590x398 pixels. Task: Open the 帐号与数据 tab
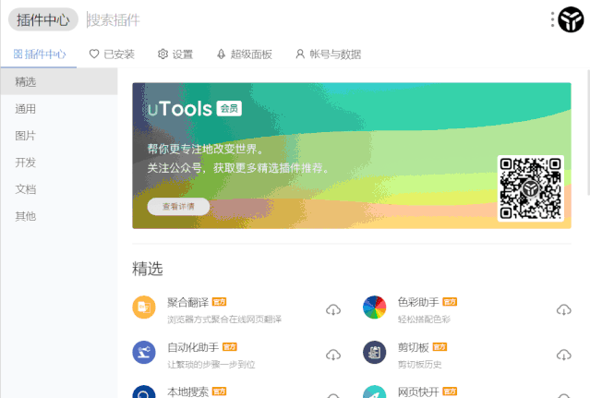click(328, 54)
